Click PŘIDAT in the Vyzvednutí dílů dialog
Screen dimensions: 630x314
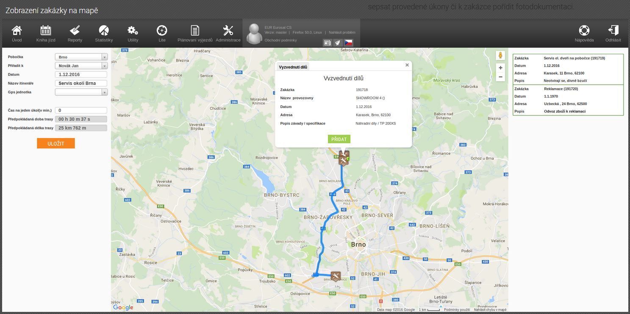(339, 139)
